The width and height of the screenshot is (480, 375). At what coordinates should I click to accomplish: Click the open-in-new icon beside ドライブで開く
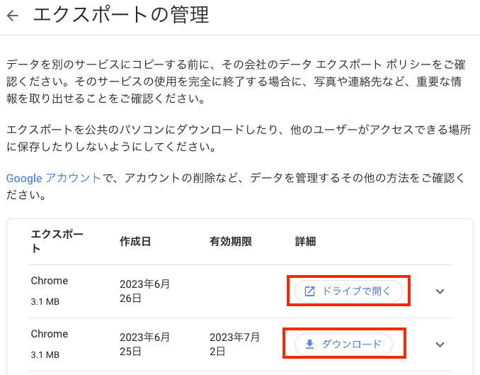click(x=309, y=291)
